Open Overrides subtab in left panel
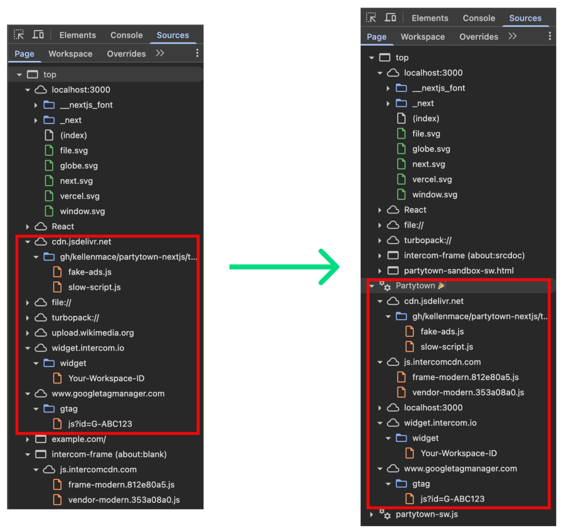 coord(126,54)
